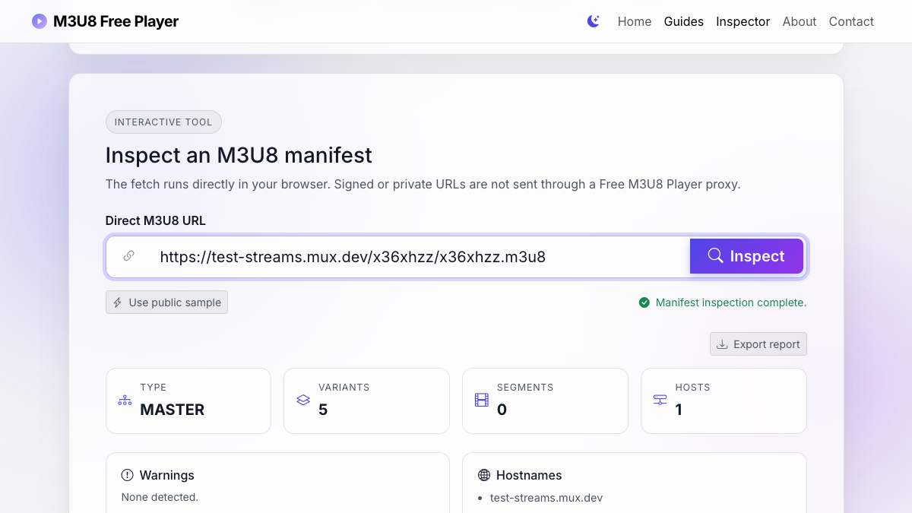Click the Direct M3U8 URL label

156,221
